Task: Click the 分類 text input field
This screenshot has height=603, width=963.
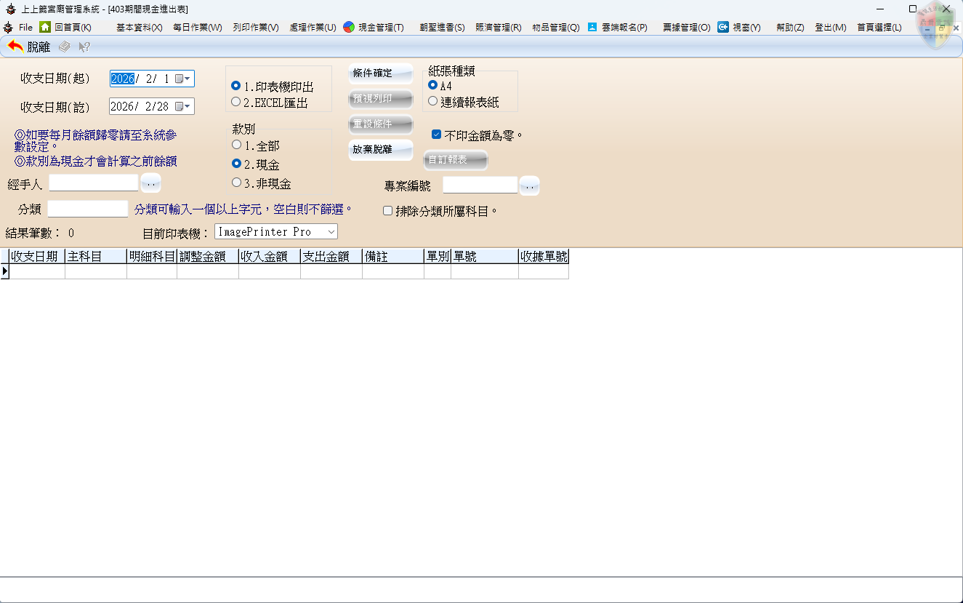Action: (88, 209)
